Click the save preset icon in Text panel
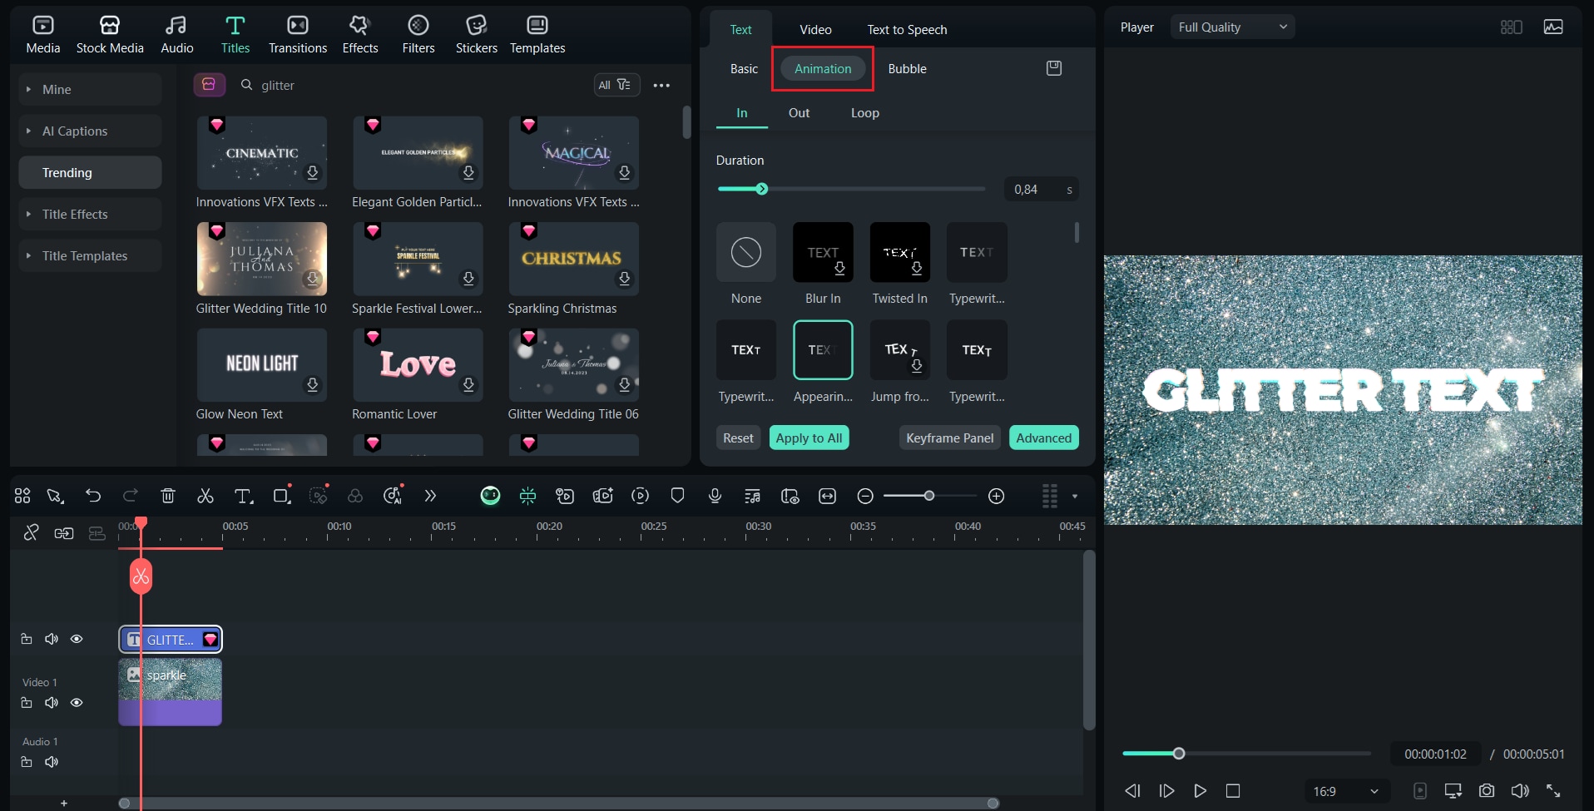This screenshot has width=1594, height=811. [x=1054, y=68]
